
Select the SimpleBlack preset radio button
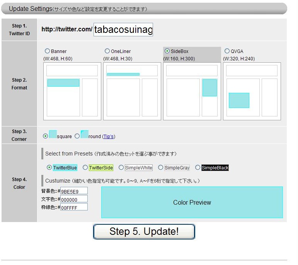pyautogui.click(x=198, y=168)
